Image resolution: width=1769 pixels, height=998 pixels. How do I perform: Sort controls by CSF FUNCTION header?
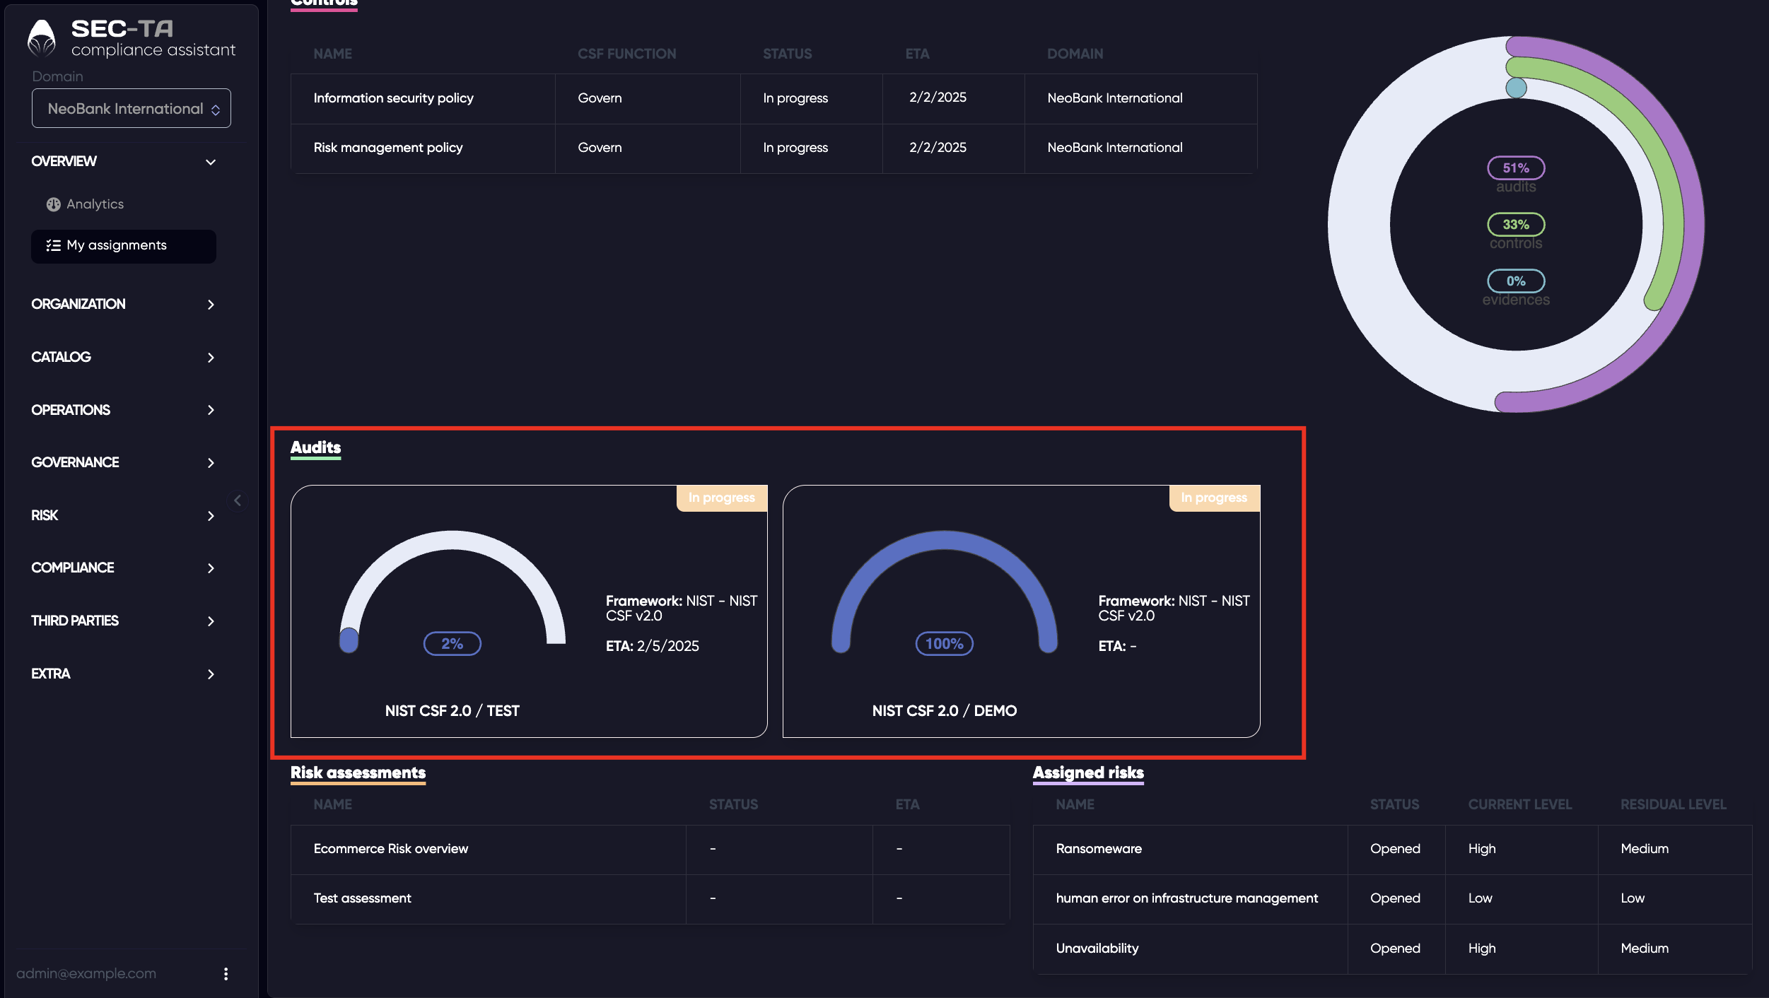[626, 54]
